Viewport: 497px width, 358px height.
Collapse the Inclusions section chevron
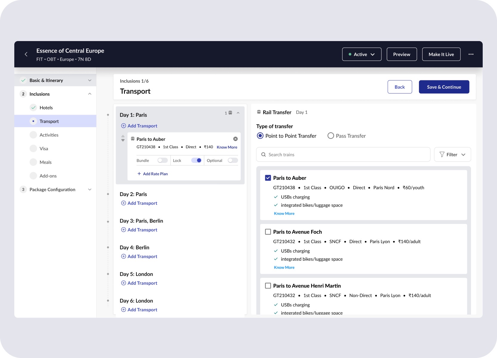click(x=90, y=94)
